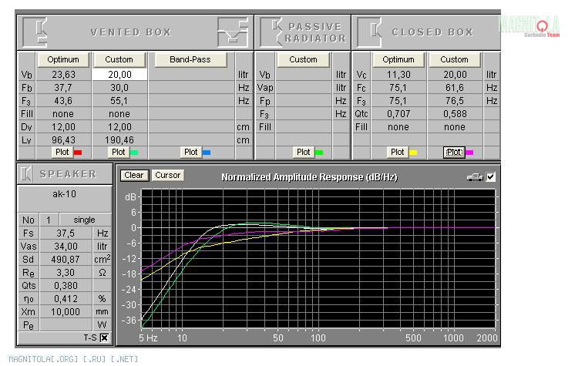The image size is (575, 366).
Task: Open the Band-Pass design
Action: pos(190,60)
